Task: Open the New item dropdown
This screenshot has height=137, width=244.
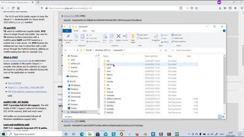Action: tap(143, 35)
